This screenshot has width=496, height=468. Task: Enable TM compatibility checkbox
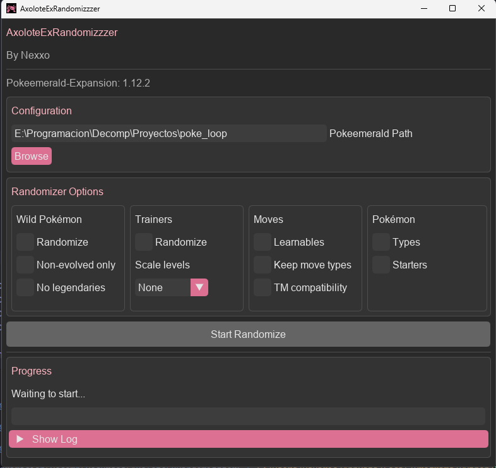point(263,287)
